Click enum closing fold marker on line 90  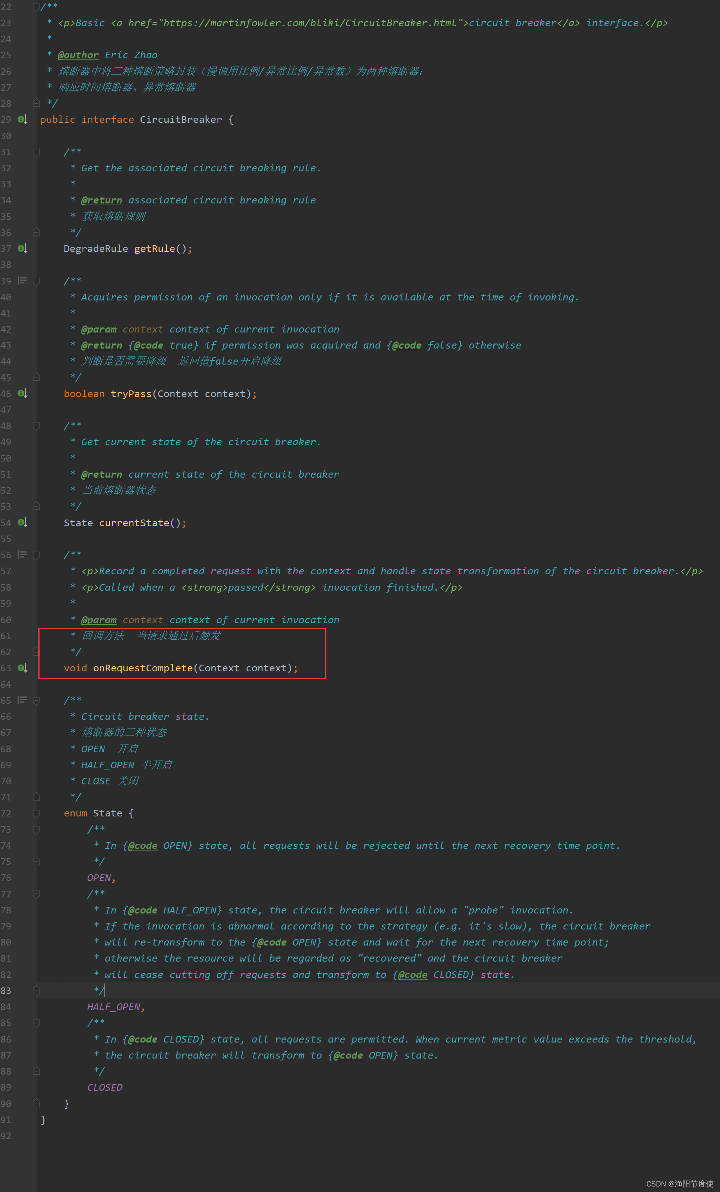click(x=36, y=1104)
